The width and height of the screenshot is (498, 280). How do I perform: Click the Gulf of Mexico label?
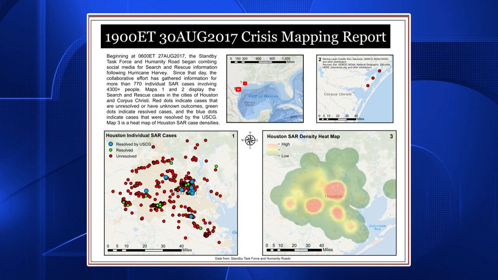coord(263,96)
